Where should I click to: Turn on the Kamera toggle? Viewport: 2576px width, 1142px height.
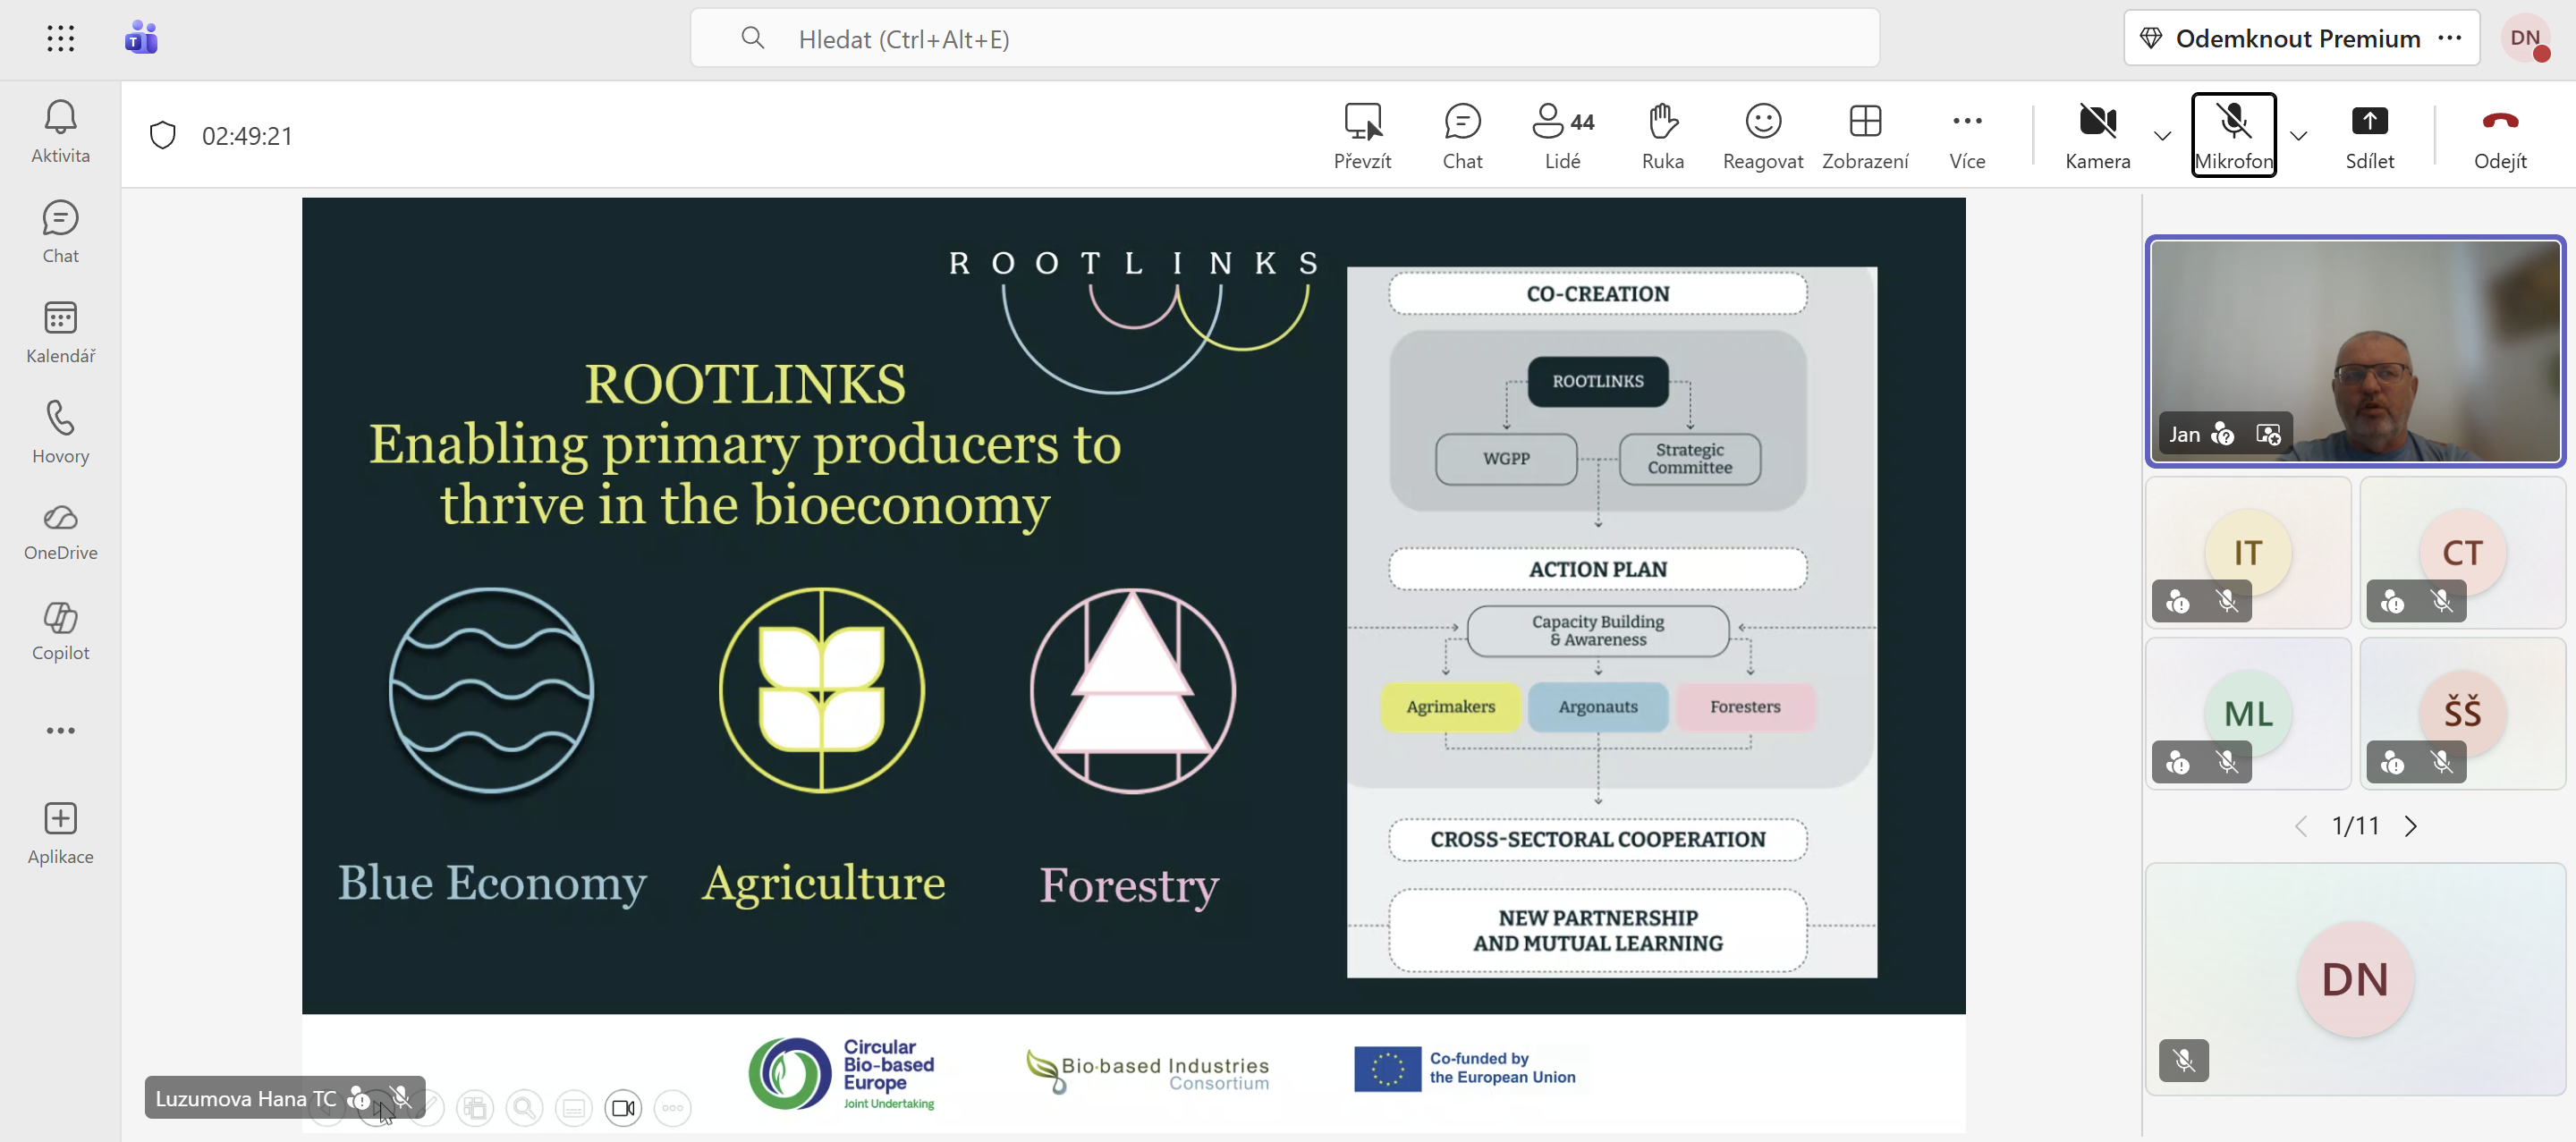tap(2097, 135)
